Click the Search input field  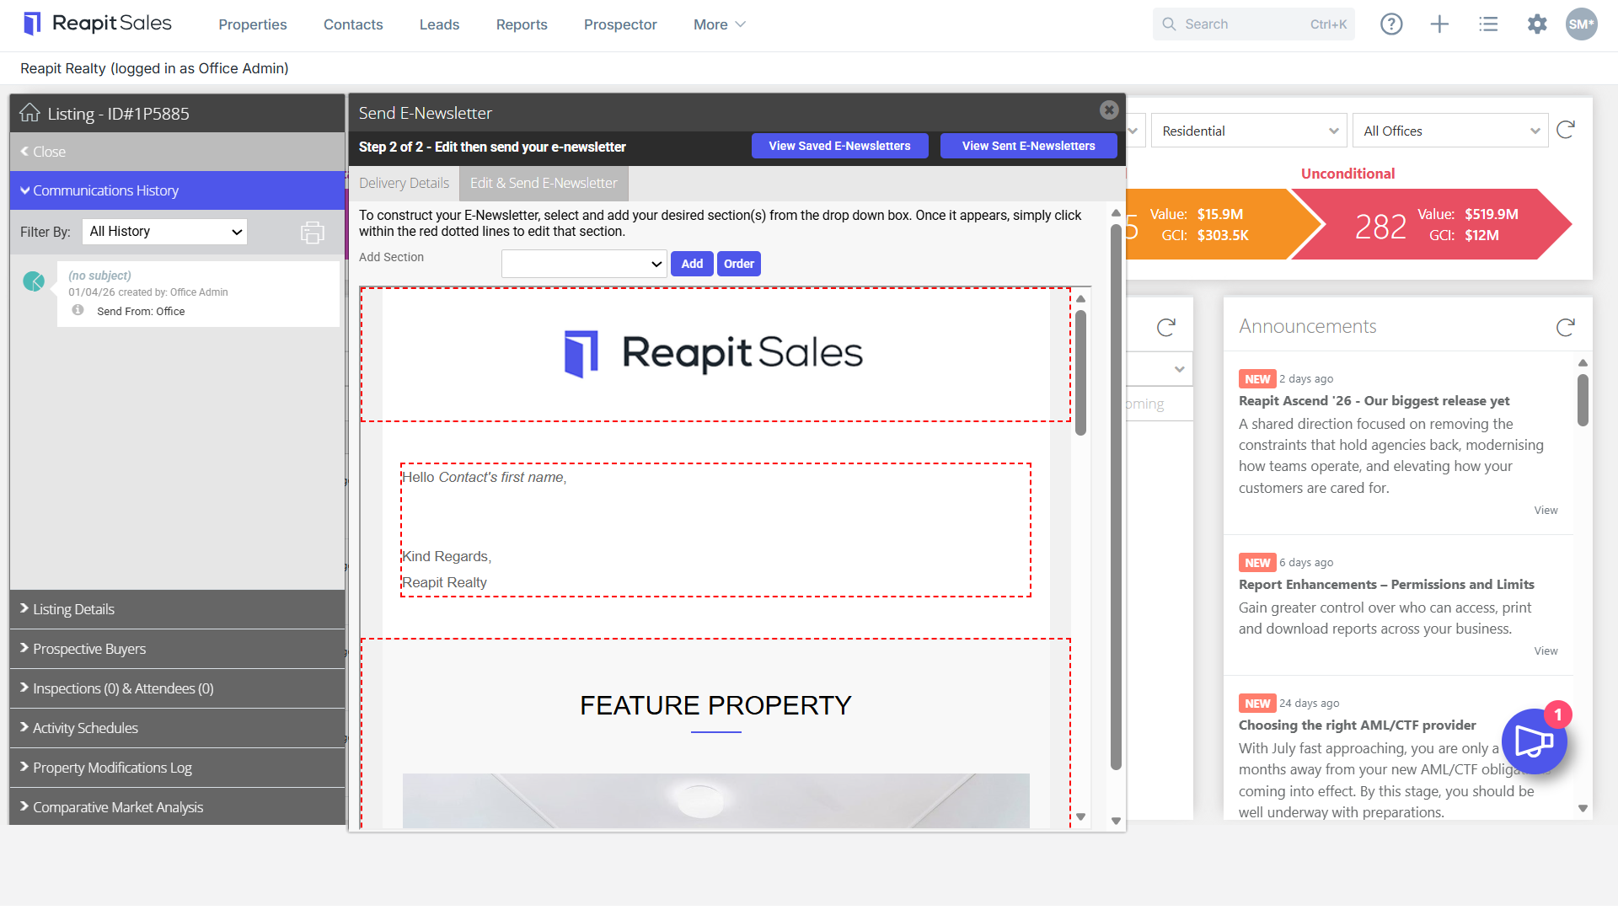(x=1253, y=24)
